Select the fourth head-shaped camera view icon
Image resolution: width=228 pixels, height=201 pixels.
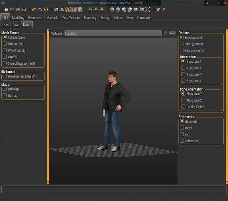(130, 10)
